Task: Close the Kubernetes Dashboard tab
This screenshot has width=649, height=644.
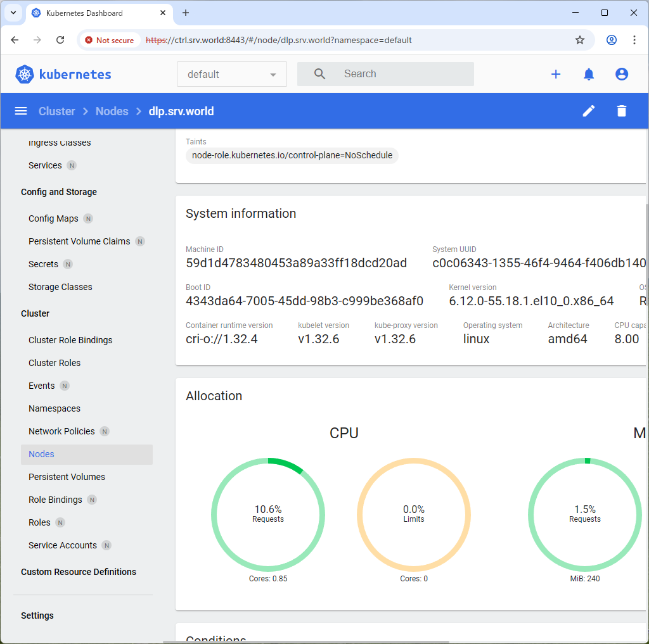Action: [x=163, y=13]
